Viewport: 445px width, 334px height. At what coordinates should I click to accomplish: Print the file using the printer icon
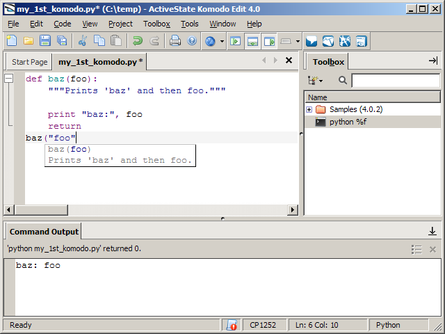(x=175, y=41)
